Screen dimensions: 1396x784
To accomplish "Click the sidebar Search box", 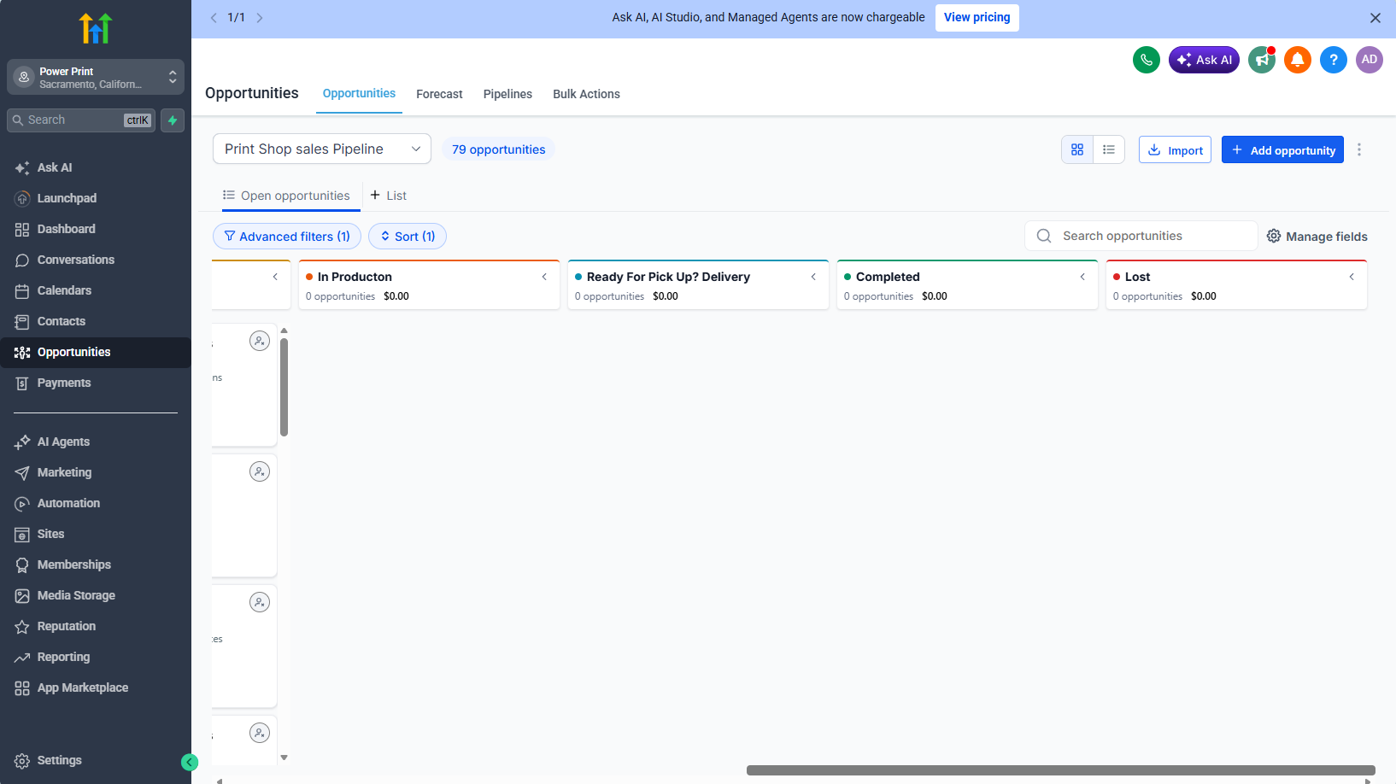I will coord(81,120).
